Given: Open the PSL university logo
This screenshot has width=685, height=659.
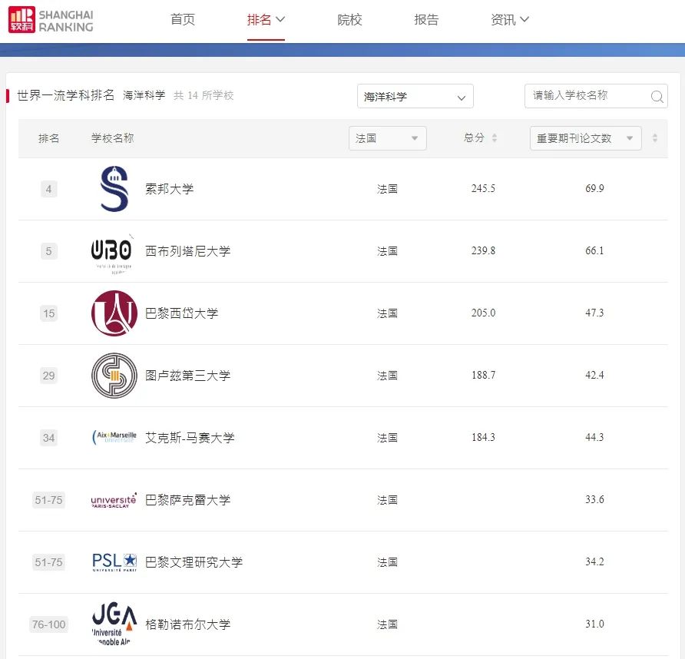Looking at the screenshot, I should click(x=114, y=562).
